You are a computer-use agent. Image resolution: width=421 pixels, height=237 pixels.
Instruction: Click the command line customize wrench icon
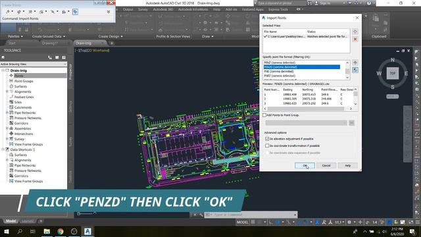coord(201,215)
